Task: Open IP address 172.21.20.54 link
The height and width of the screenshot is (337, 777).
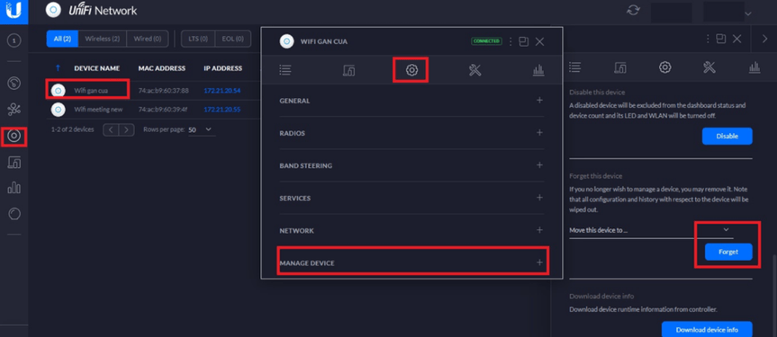Action: point(222,91)
